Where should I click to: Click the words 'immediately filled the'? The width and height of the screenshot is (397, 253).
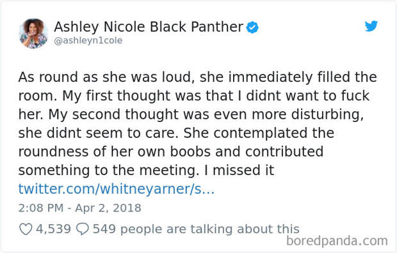pyautogui.click(x=303, y=77)
